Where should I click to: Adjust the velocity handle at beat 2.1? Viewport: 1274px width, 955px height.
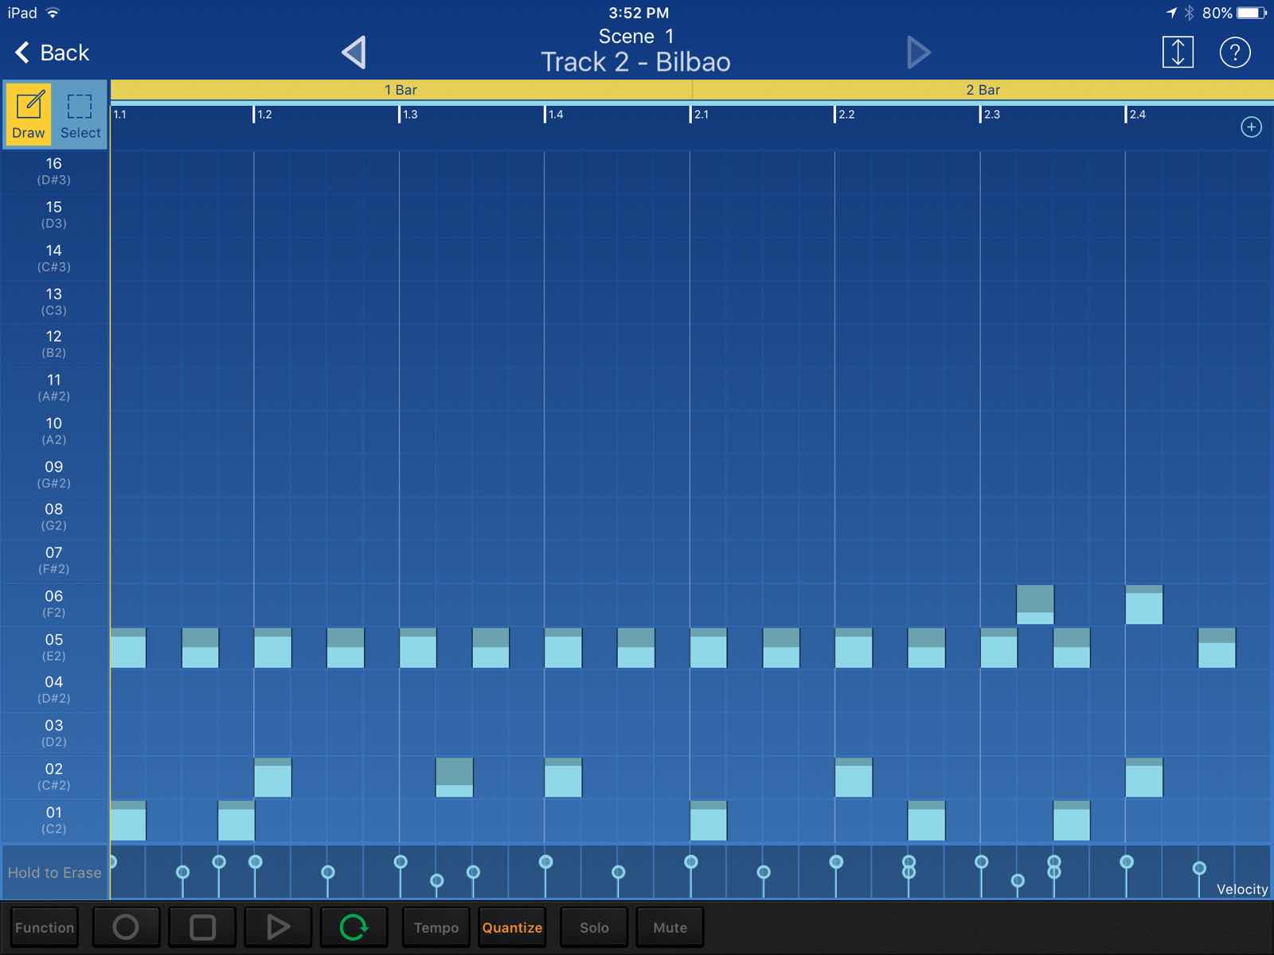[x=691, y=862]
